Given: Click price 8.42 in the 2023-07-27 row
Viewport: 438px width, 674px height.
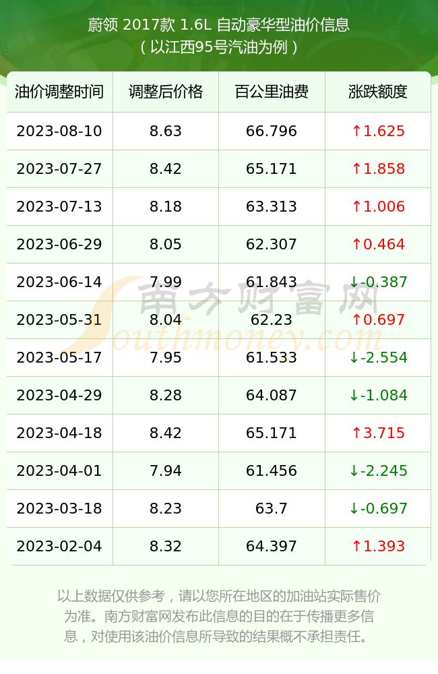Looking at the screenshot, I should coord(166,169).
